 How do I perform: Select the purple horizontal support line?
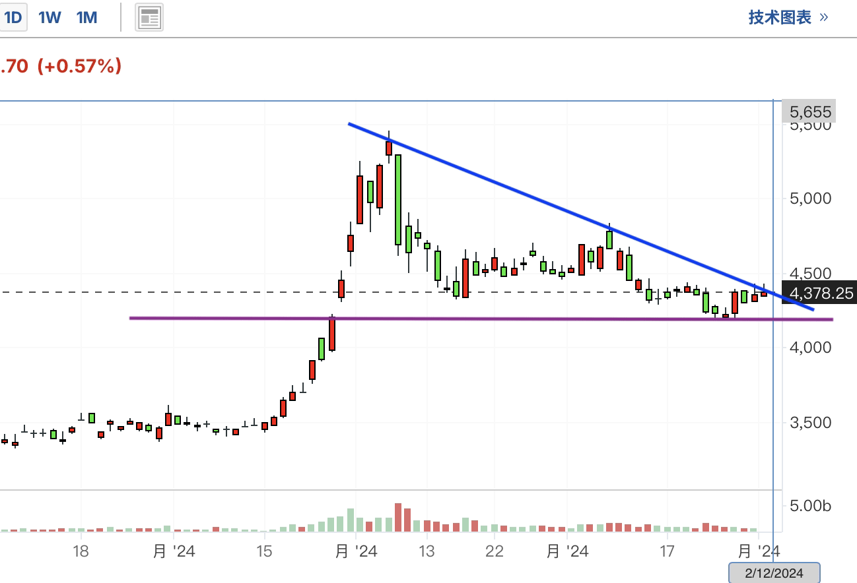(x=481, y=319)
